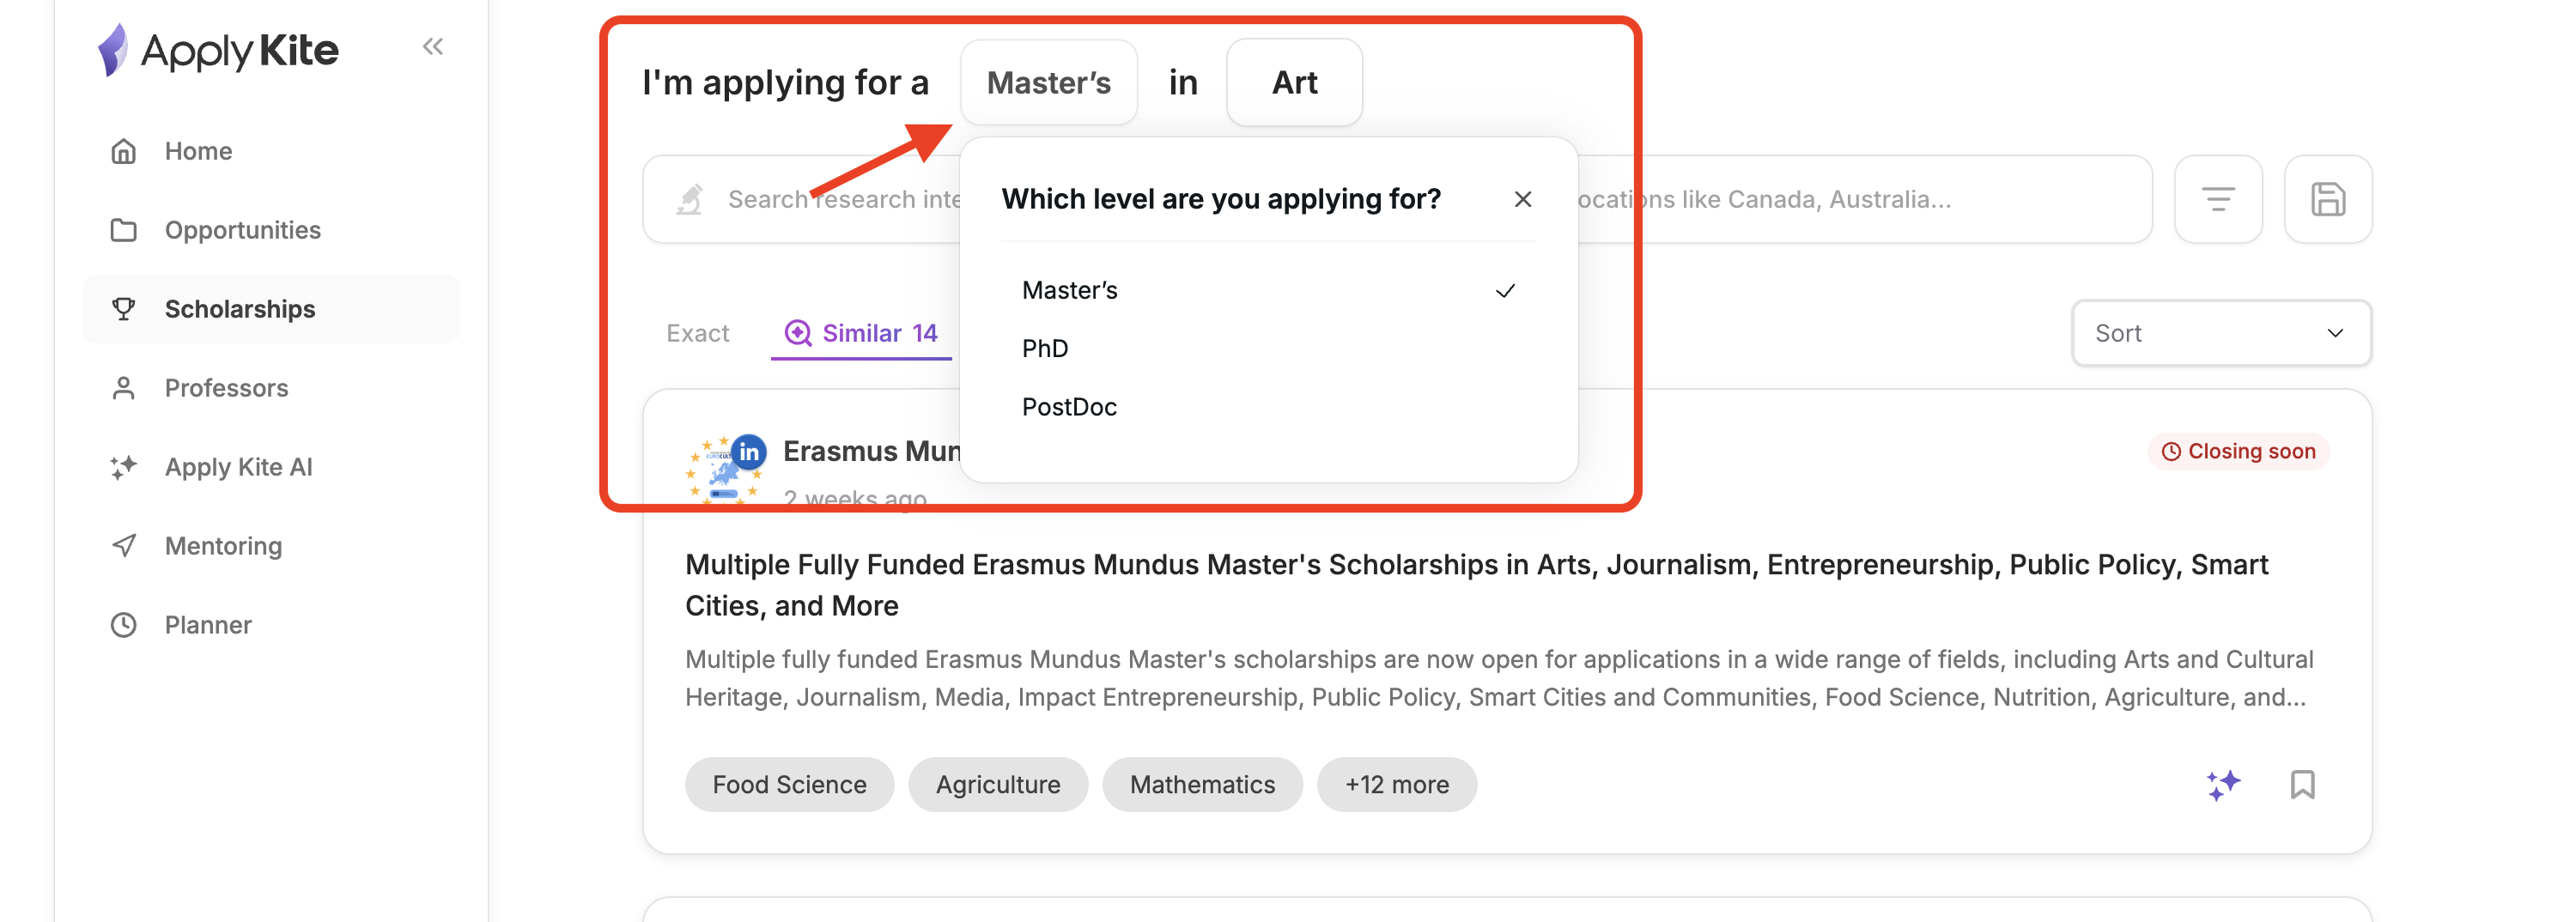
Task: Switch to the Exact tab
Action: (697, 333)
